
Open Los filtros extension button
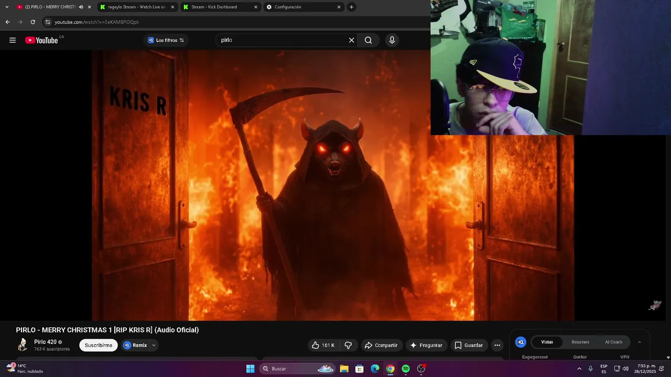point(166,40)
